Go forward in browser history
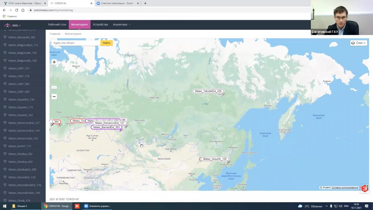The height and width of the screenshot is (210, 373). (x=11, y=10)
